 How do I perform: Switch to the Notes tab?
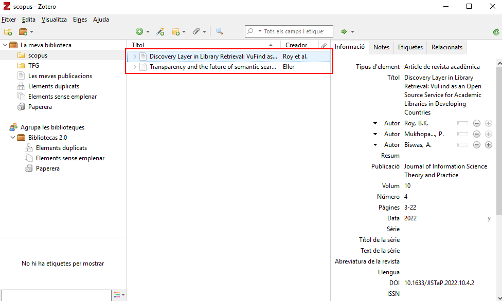[381, 47]
